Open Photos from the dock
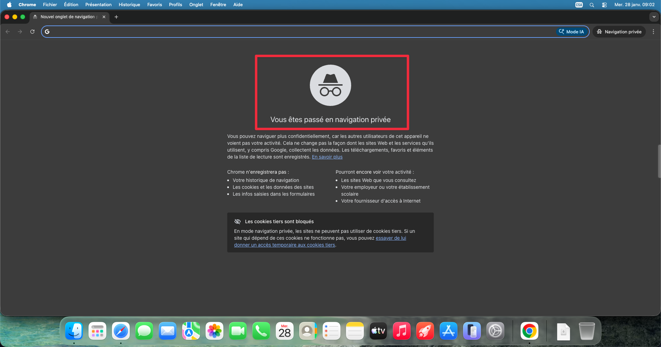 tap(214, 331)
